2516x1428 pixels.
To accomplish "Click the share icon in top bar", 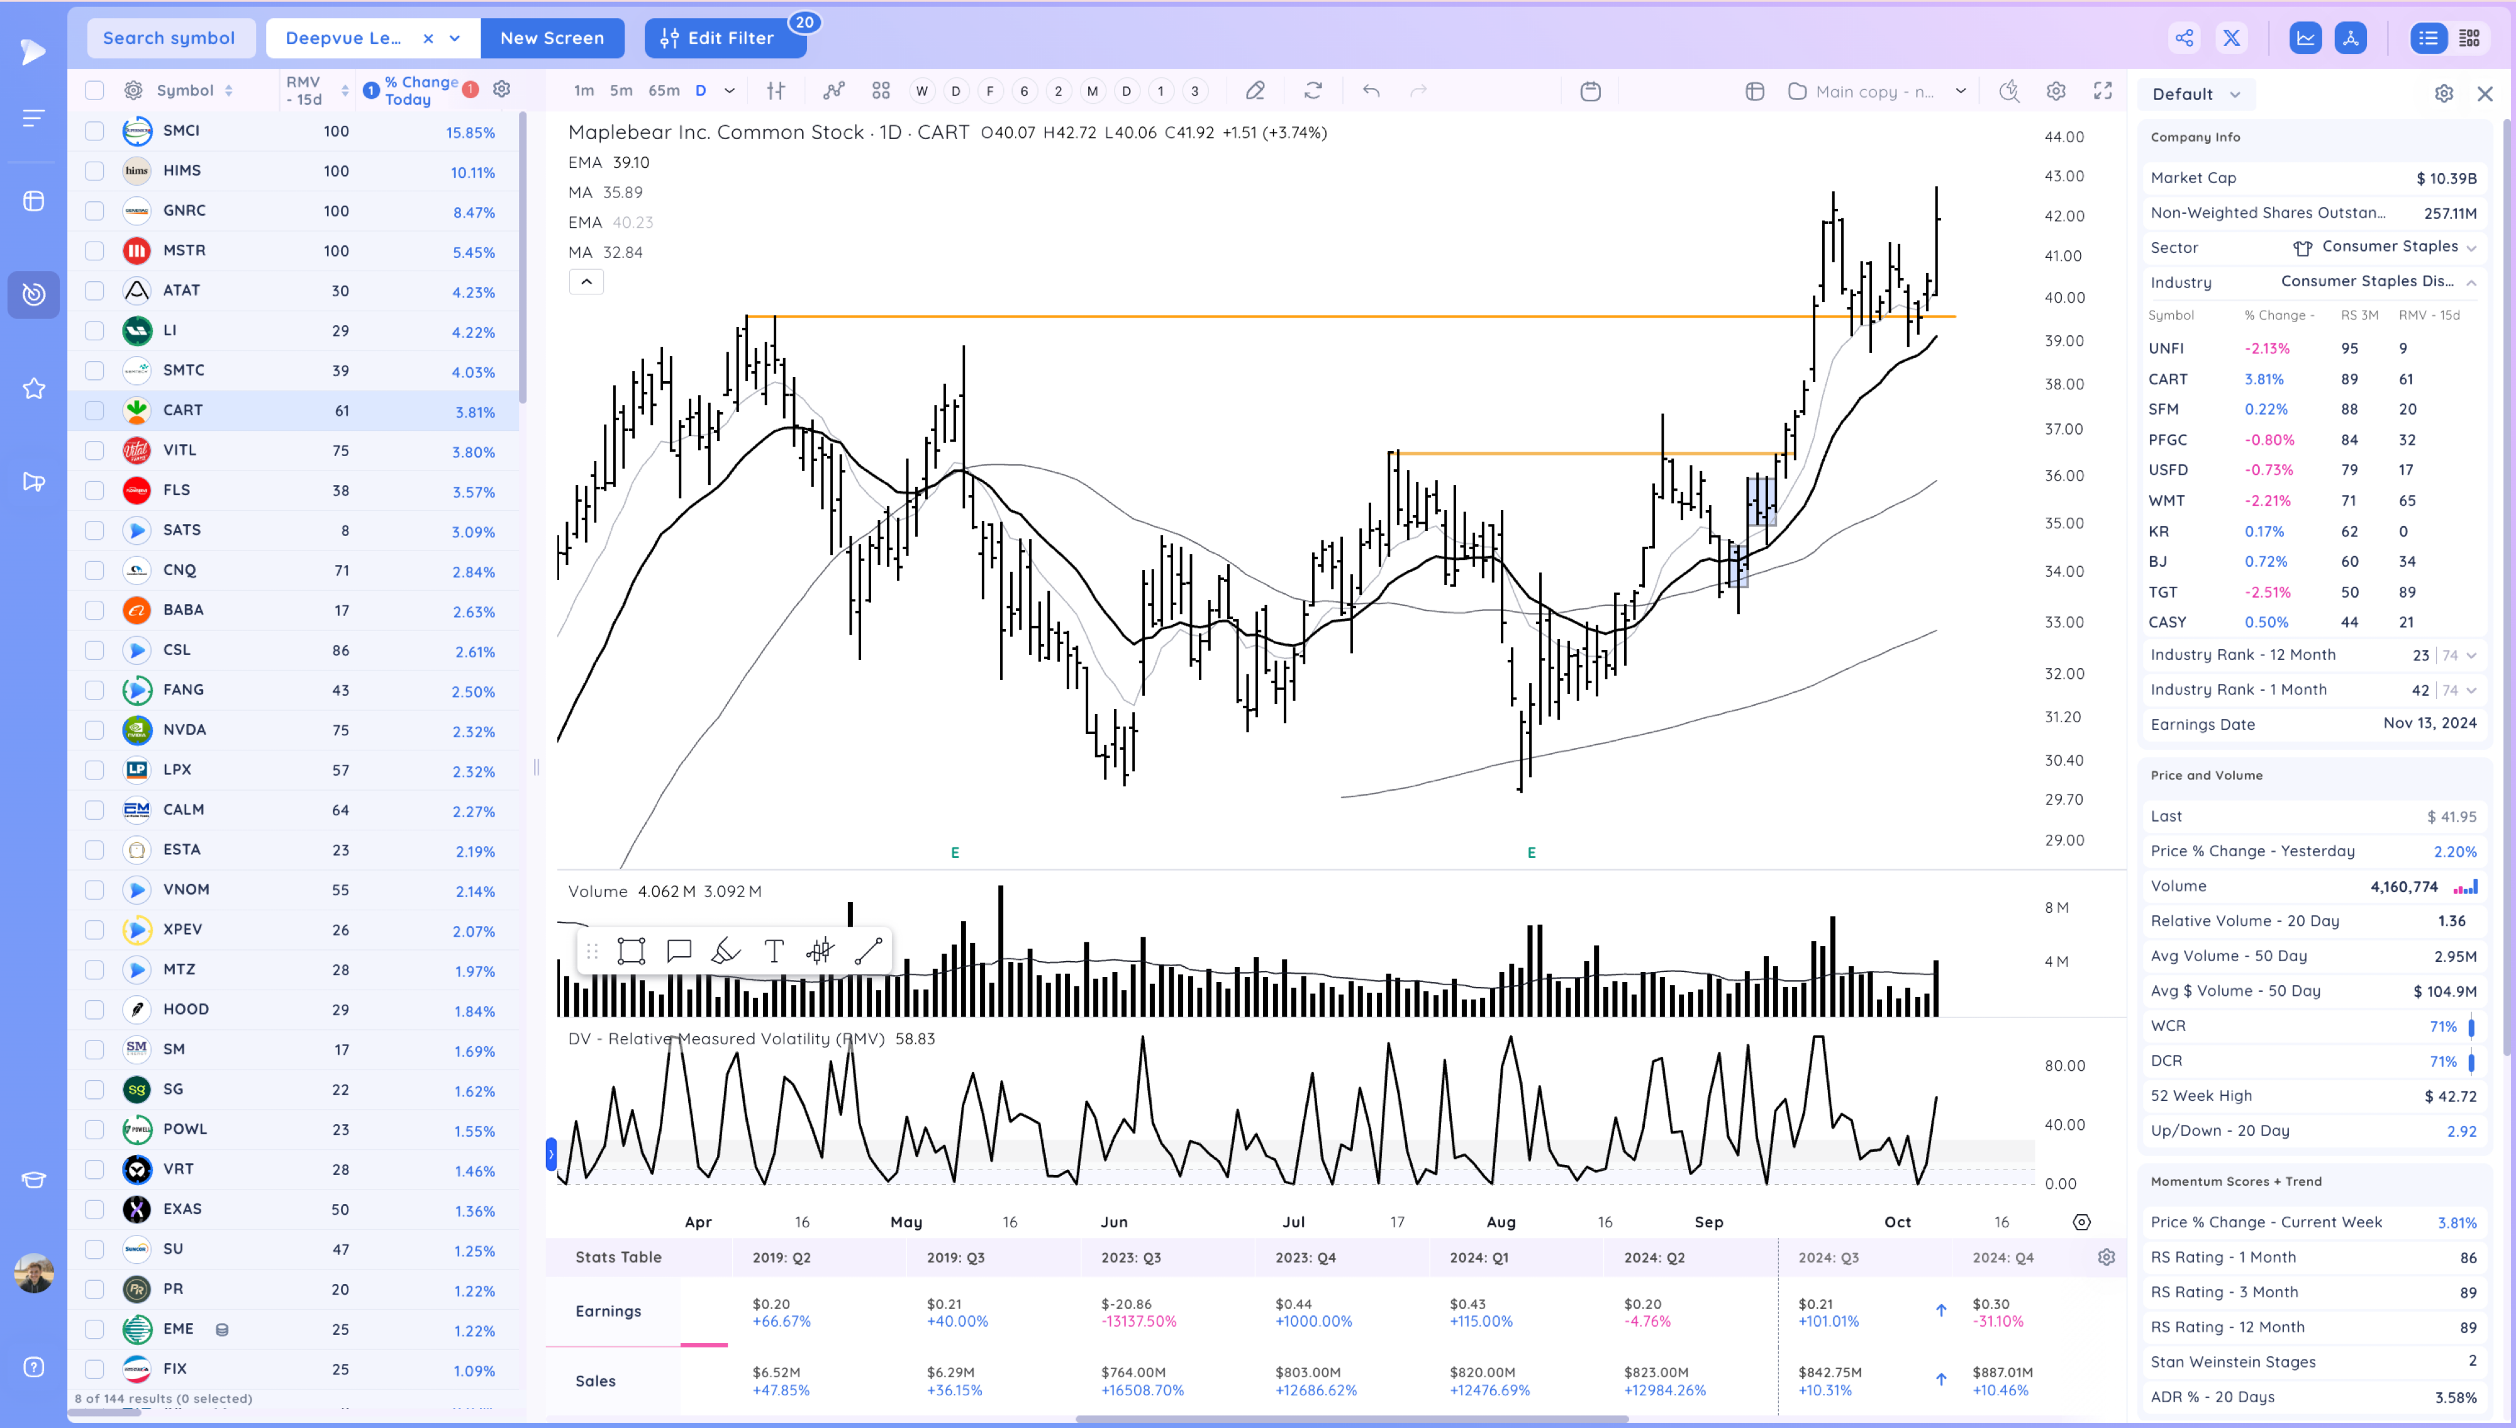I will point(2184,38).
